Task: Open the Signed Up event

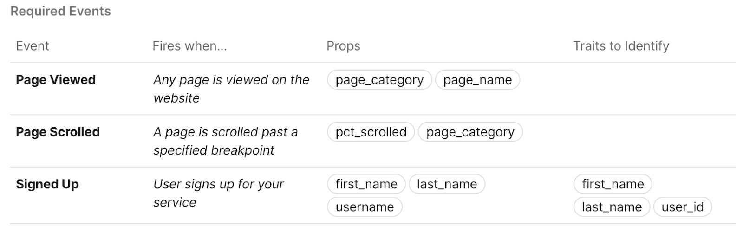Action: 47,184
